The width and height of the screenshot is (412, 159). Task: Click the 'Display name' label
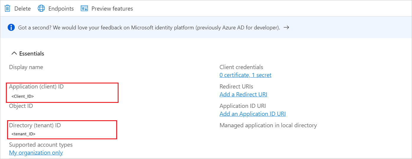click(x=26, y=67)
